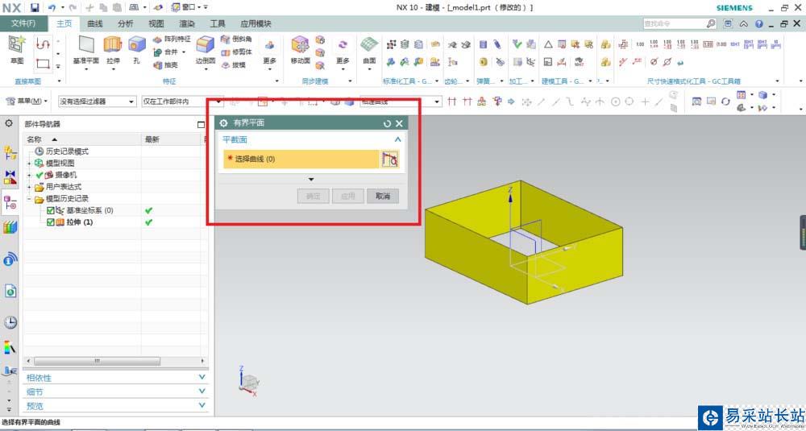Click the 抽壳 shell icon
806x431 pixels.
coord(157,65)
